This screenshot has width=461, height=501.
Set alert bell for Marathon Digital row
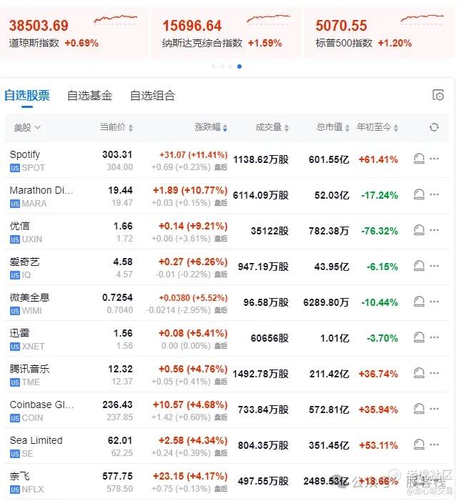click(x=419, y=194)
